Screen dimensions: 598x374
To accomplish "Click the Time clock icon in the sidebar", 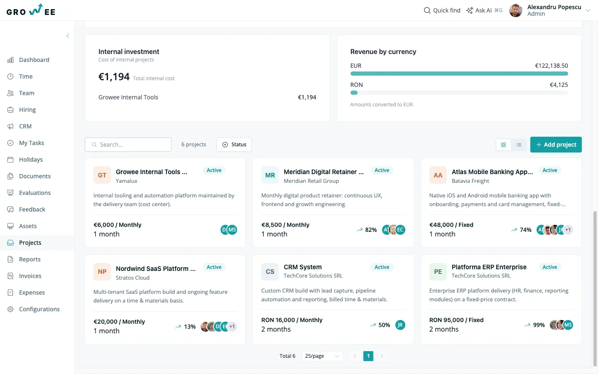I will click(10, 76).
